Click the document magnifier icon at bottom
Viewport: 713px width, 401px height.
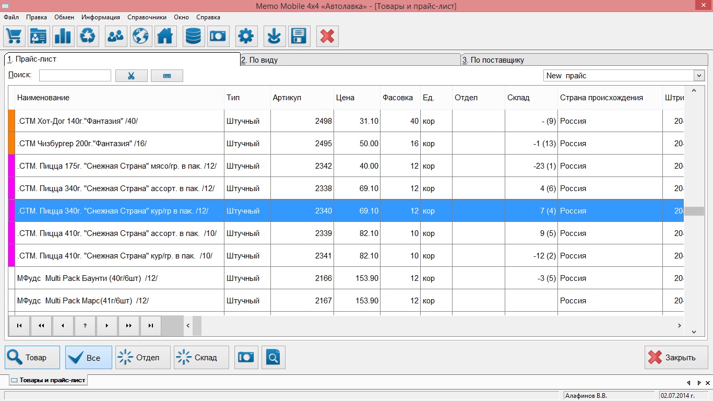[x=273, y=357]
